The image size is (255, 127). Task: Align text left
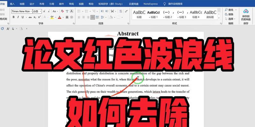point(79,17)
